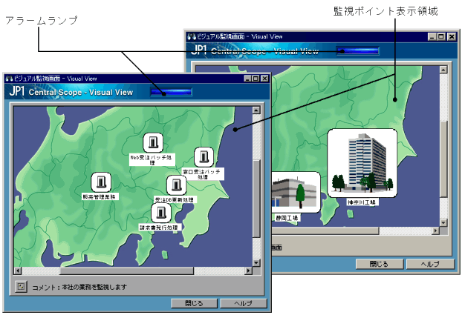Click the alarm lamp in front window header
The image size is (462, 315).
click(x=171, y=92)
